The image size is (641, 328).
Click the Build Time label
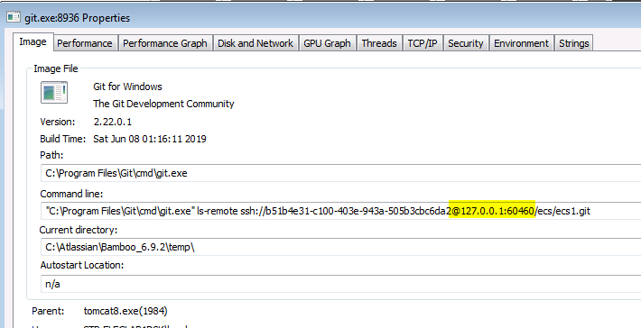pyautogui.click(x=63, y=139)
